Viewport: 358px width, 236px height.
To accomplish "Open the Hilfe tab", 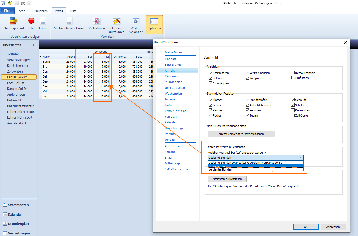I will click(73, 11).
